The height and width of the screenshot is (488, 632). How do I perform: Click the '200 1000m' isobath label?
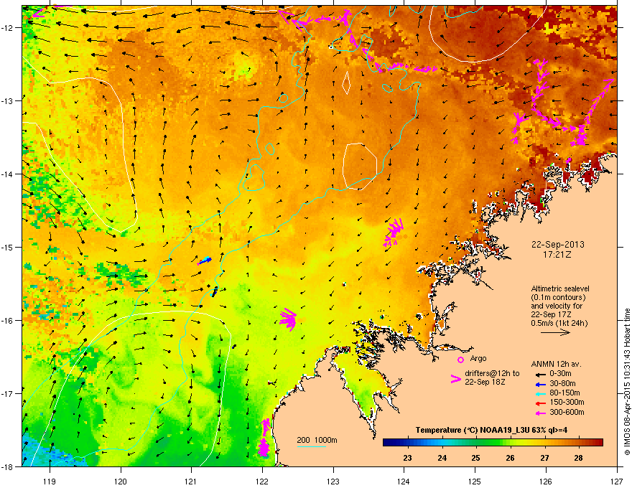pos(317,440)
